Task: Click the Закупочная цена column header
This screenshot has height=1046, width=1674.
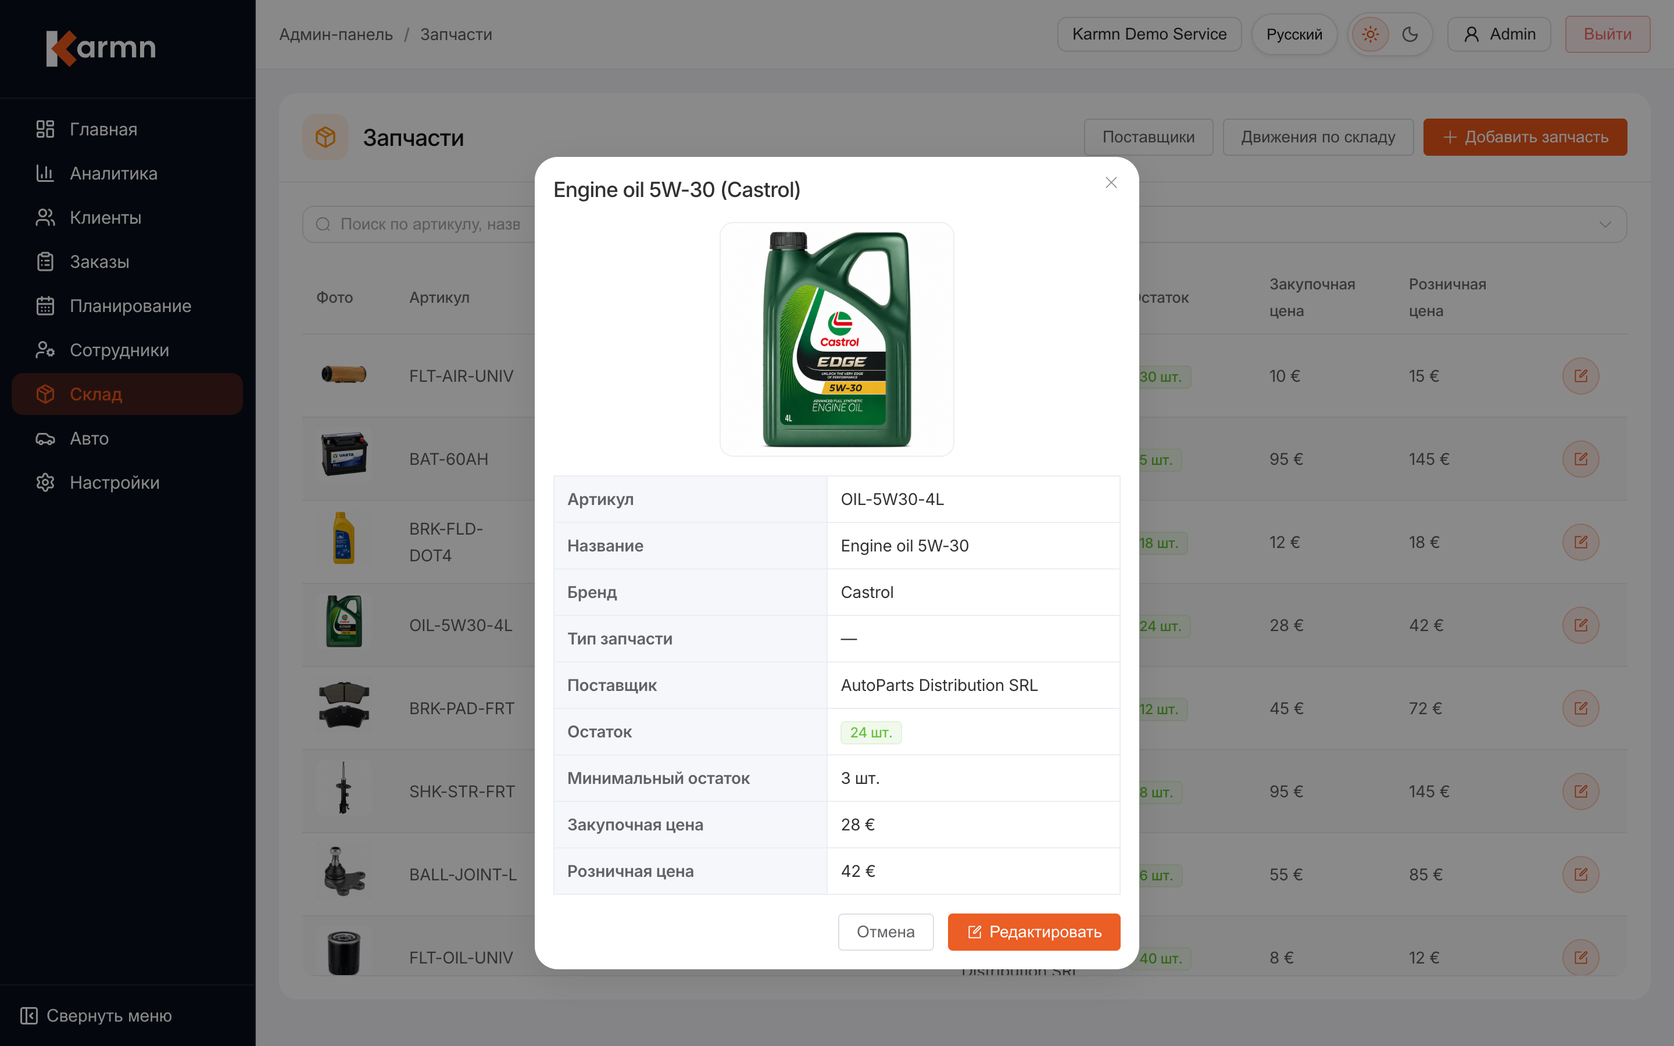Action: (x=1312, y=298)
